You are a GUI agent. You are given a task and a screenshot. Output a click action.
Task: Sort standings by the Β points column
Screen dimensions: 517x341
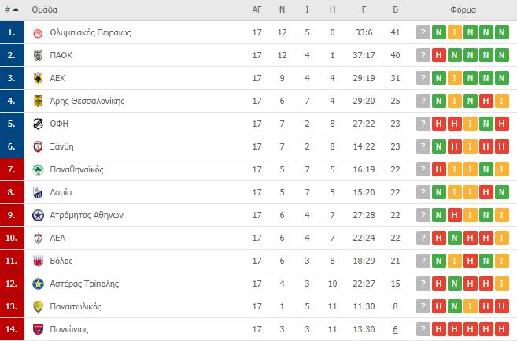pos(395,9)
